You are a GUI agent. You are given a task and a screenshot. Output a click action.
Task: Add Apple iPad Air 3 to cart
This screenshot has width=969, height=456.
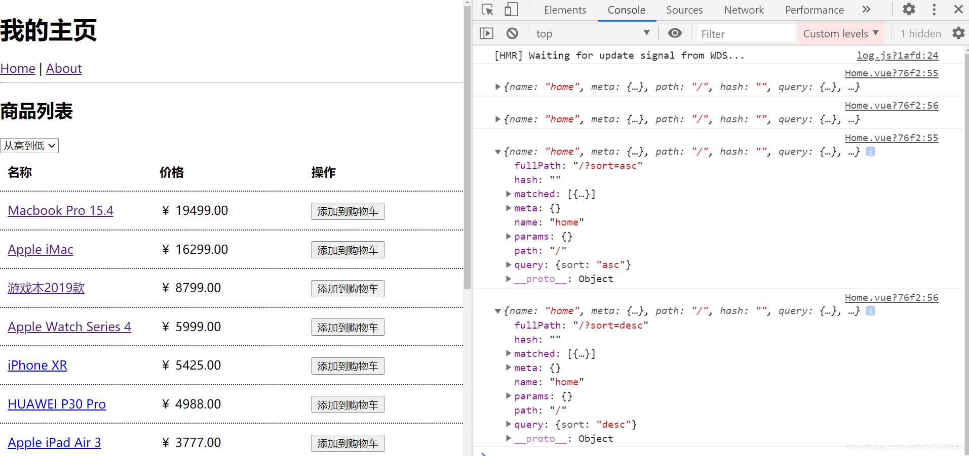[347, 443]
